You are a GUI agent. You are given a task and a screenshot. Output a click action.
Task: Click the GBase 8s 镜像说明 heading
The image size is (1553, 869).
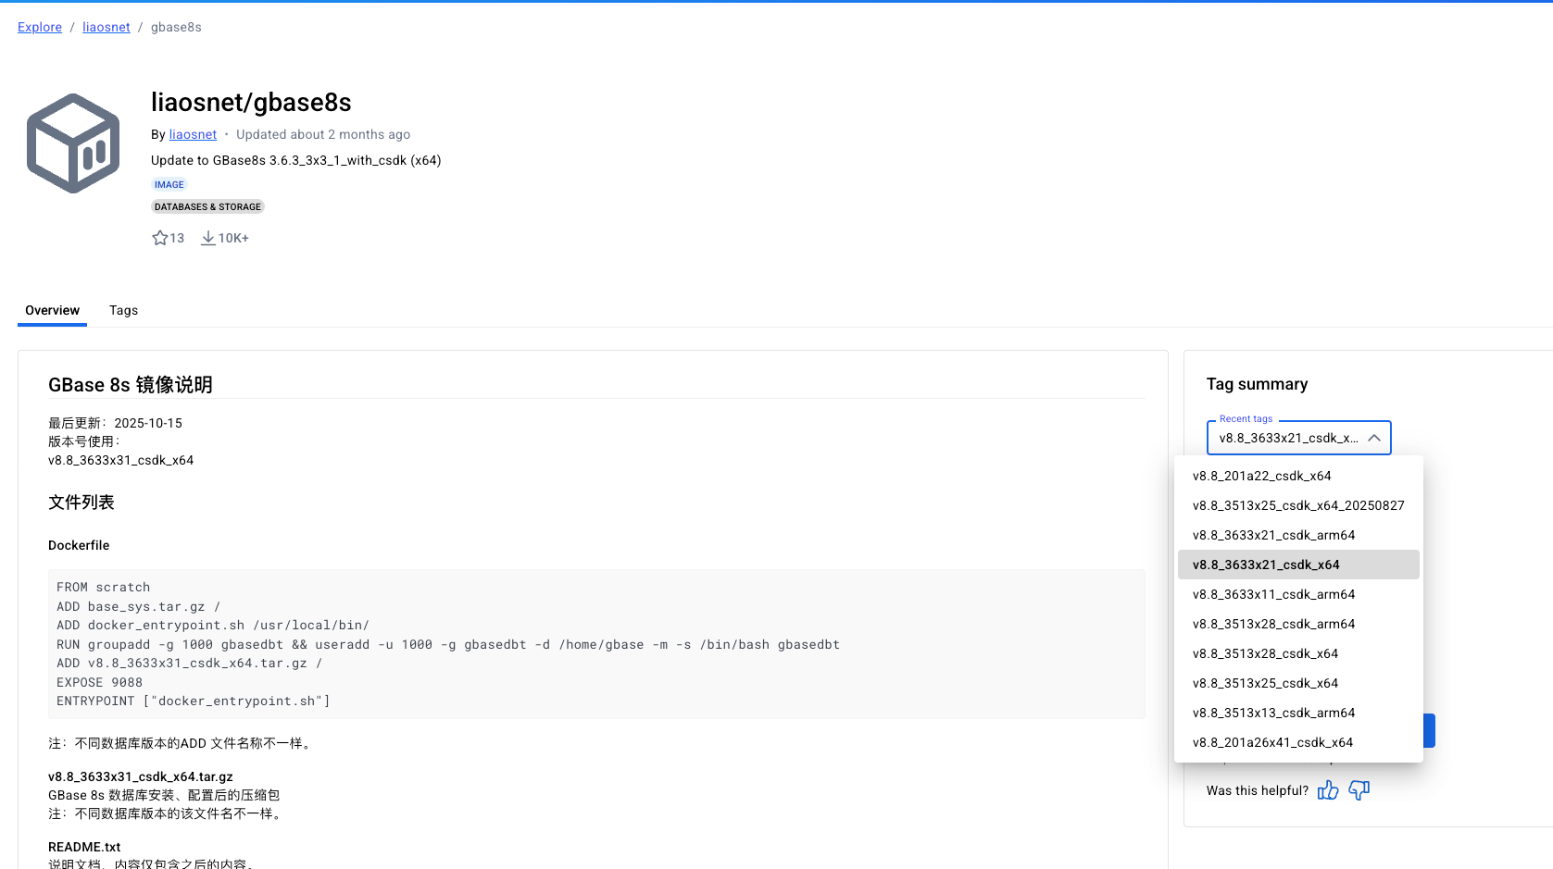tap(131, 384)
